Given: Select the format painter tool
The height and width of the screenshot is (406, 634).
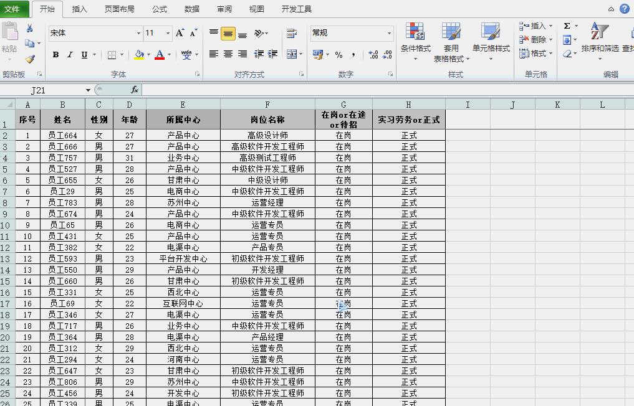Looking at the screenshot, I should [29, 59].
